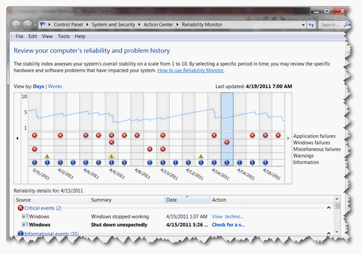Viewport: 362px width, 254px height.
Task: Click Critical events (2) group label
Action: (43, 208)
